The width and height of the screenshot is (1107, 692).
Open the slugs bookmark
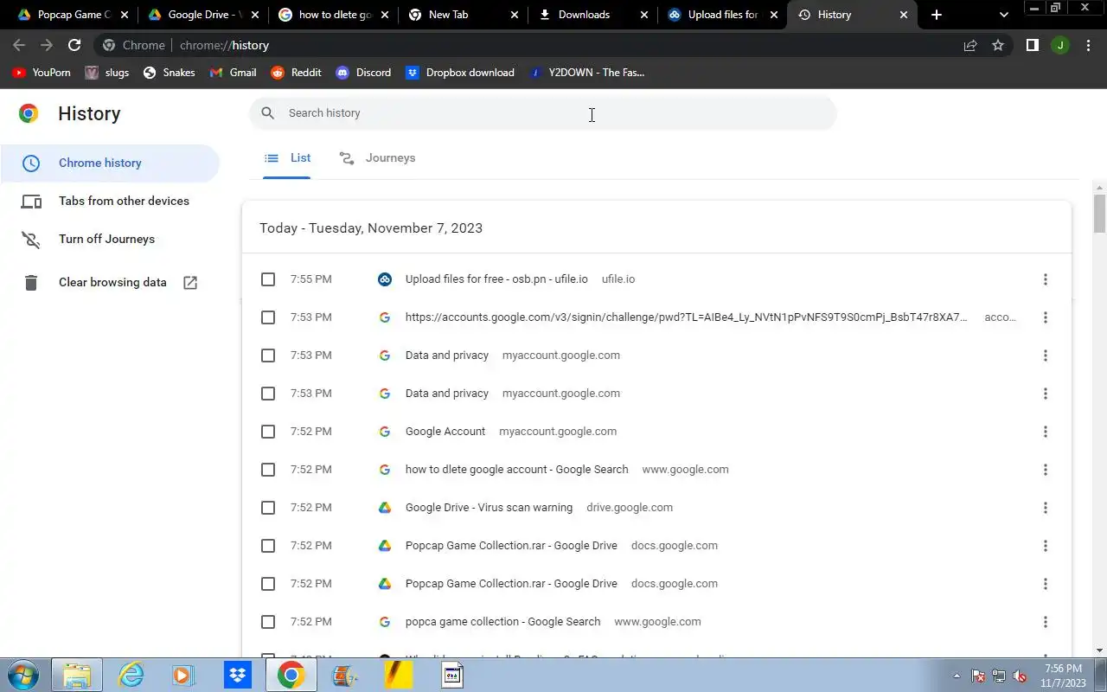[x=107, y=73]
